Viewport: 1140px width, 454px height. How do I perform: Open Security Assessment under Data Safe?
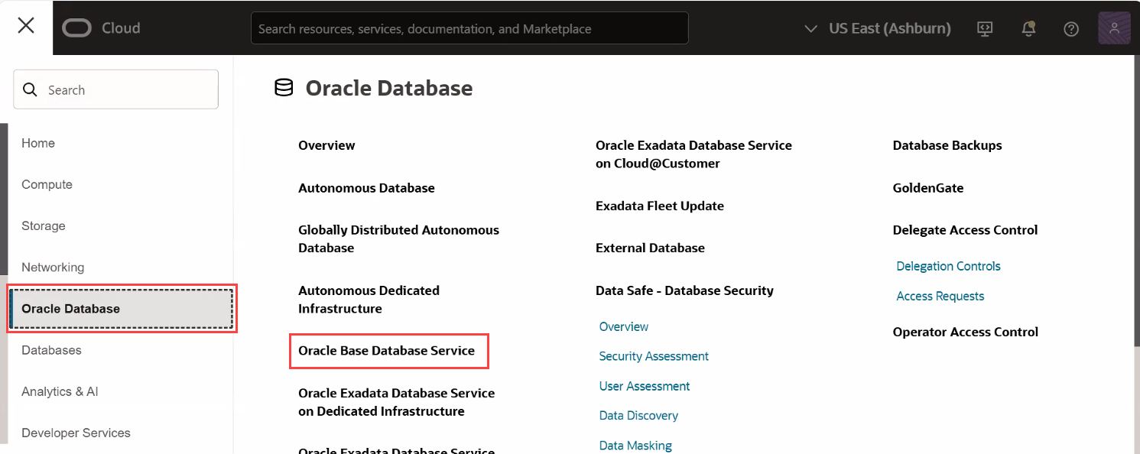pos(654,356)
